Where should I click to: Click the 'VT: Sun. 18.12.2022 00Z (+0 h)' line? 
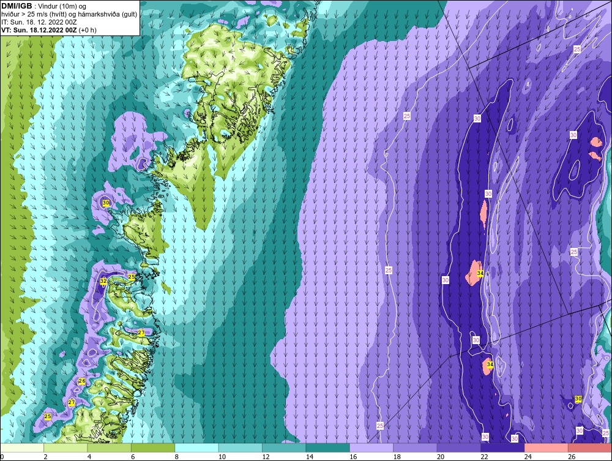point(49,30)
